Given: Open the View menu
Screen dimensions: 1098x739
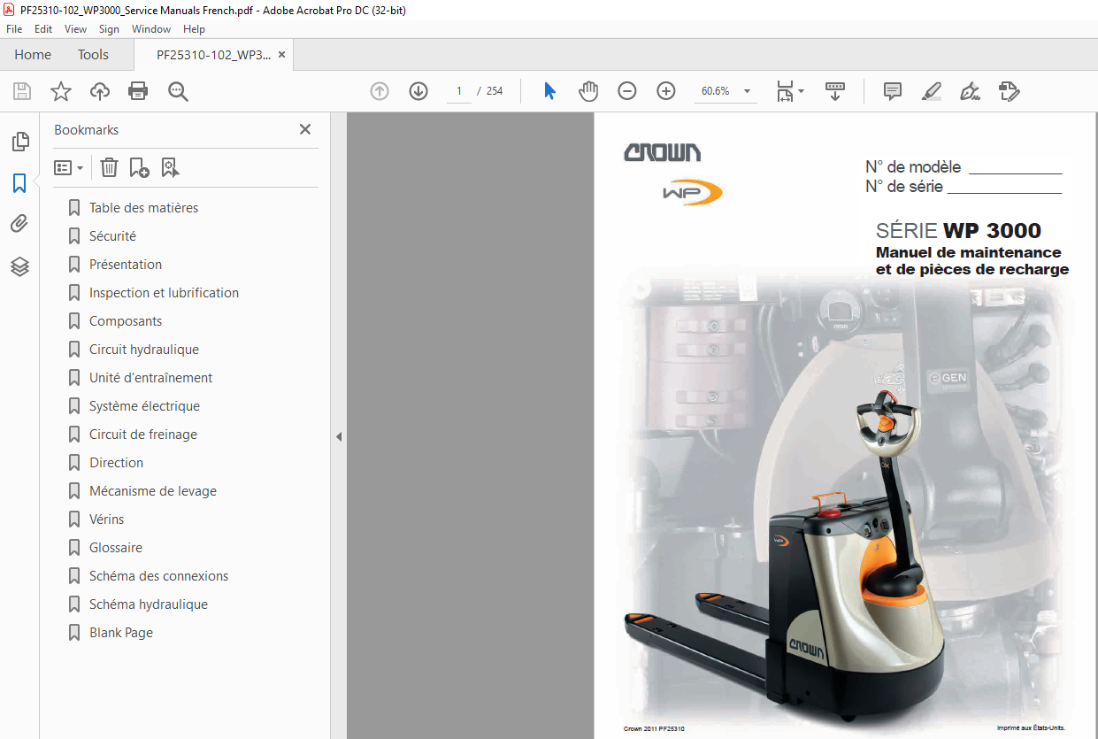Looking at the screenshot, I should [75, 29].
